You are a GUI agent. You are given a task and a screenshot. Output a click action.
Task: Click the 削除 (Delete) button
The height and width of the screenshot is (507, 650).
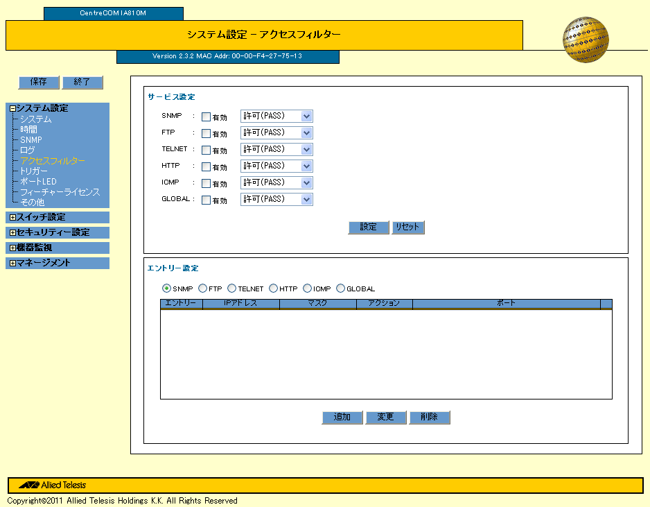[430, 418]
